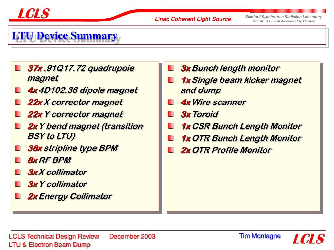Click 'Stanford Linear Accelerator Center' text
This screenshot has height=250, width=334.
pyautogui.click(x=283, y=21)
